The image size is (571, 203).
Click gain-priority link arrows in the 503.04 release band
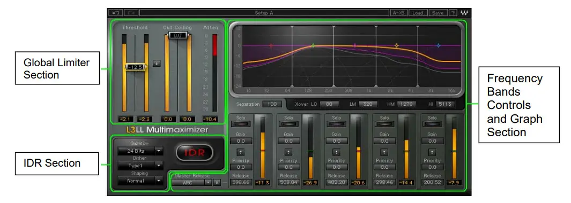click(288, 152)
